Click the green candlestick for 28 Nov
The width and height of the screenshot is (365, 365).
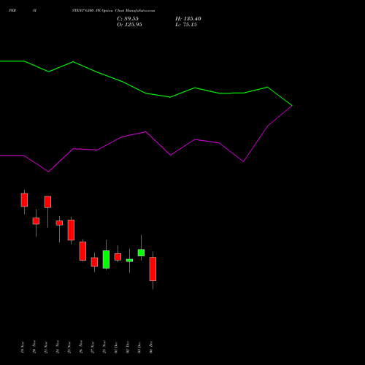coord(106,259)
